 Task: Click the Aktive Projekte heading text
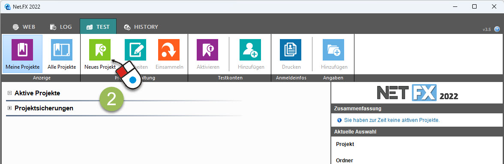coord(37,93)
